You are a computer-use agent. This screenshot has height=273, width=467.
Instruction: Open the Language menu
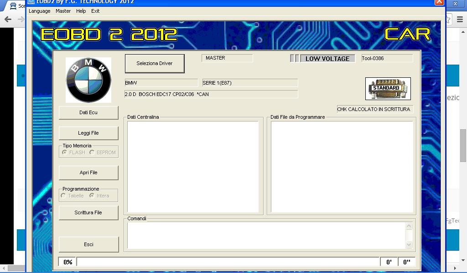coord(40,11)
